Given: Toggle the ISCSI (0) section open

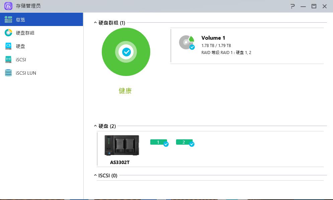Looking at the screenshot, I should [95, 175].
